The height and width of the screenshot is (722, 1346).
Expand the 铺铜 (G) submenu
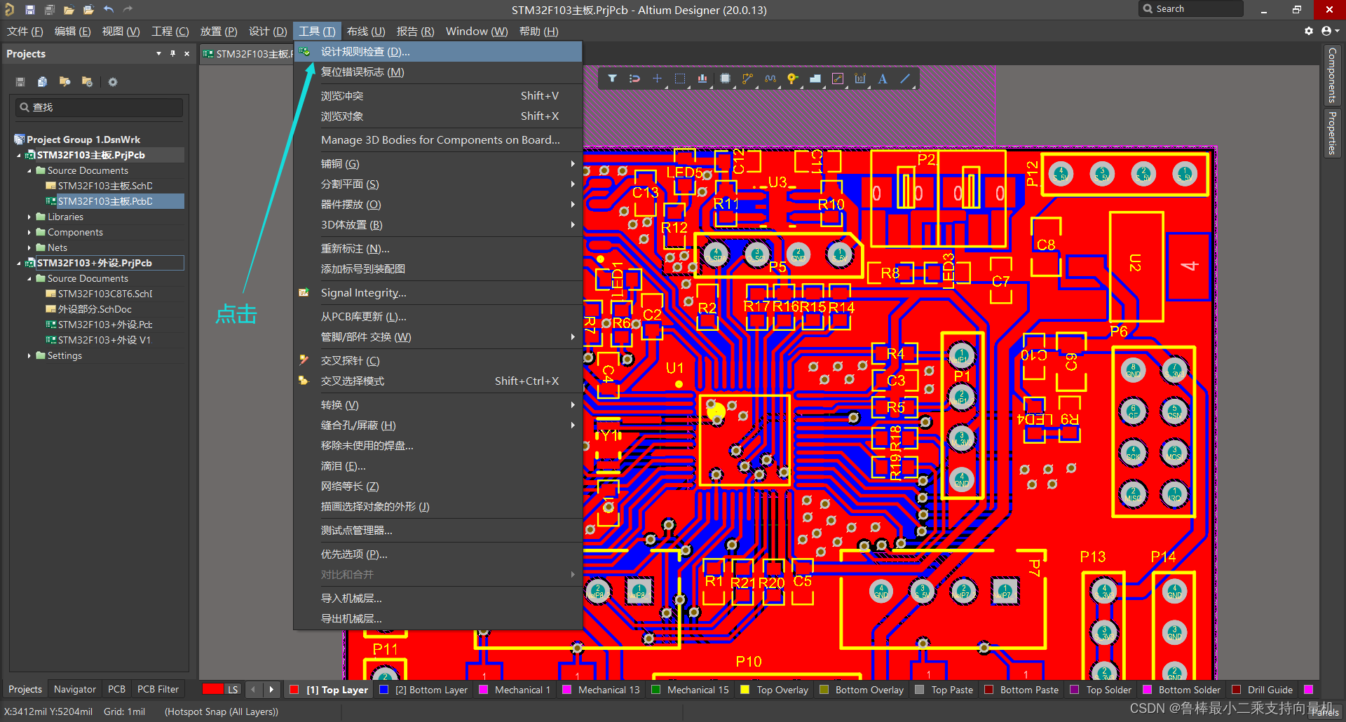438,164
